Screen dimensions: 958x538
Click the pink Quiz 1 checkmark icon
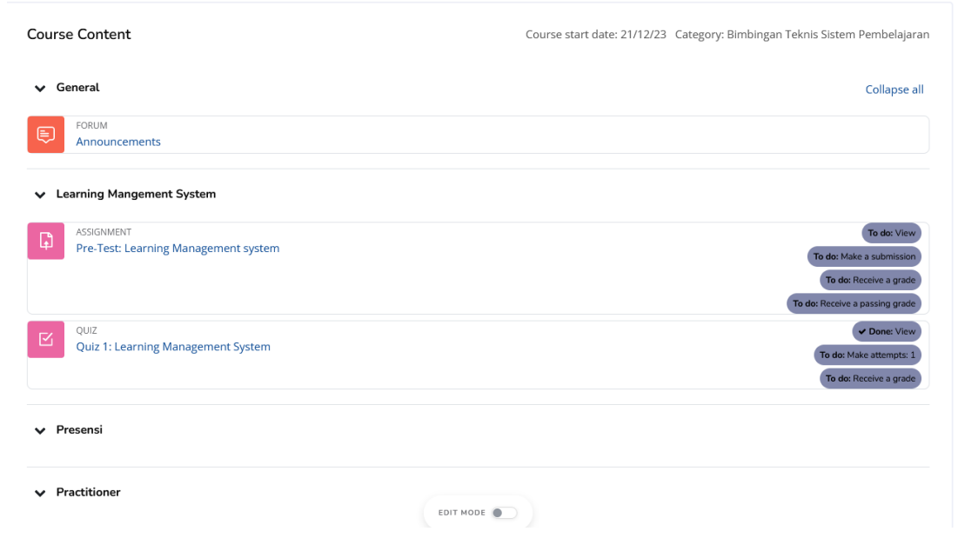45,340
